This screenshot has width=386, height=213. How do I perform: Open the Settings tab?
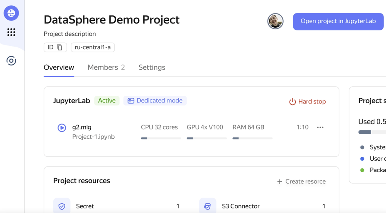pyautogui.click(x=152, y=67)
